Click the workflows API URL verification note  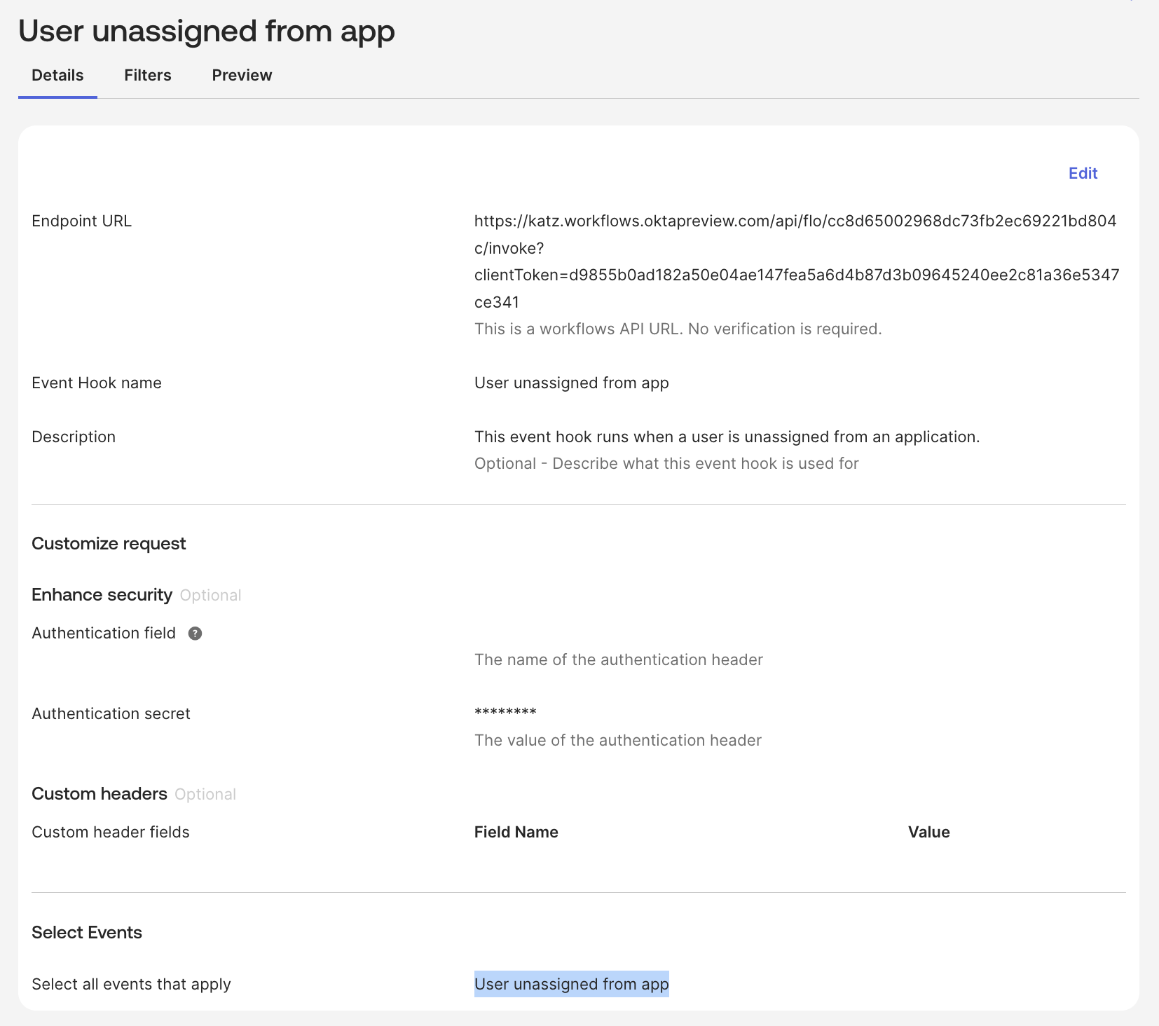point(678,329)
